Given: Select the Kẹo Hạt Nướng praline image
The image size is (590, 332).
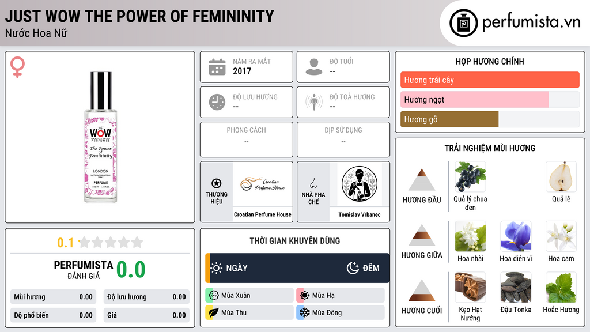Looking at the screenshot, I should [x=470, y=287].
